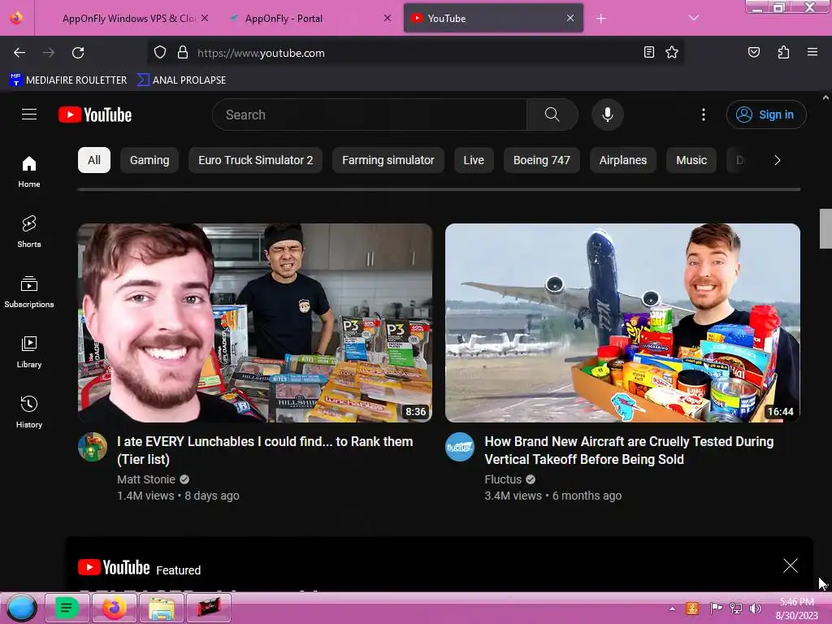Image resolution: width=832 pixels, height=624 pixels.
Task: Click the Sign in button
Action: point(765,115)
